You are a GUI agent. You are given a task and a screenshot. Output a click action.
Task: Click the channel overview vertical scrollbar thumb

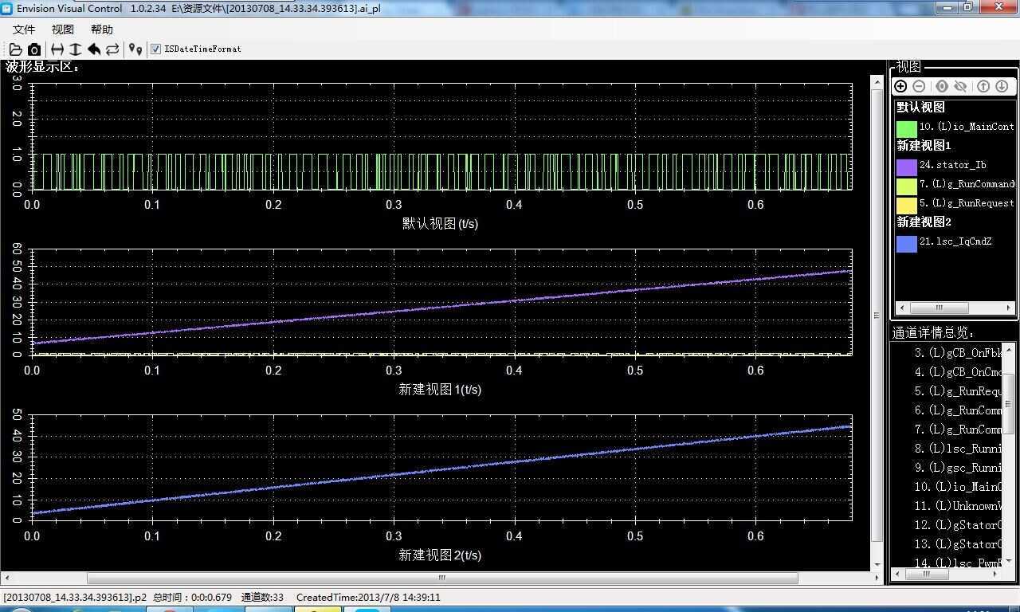pyautogui.click(x=1009, y=402)
